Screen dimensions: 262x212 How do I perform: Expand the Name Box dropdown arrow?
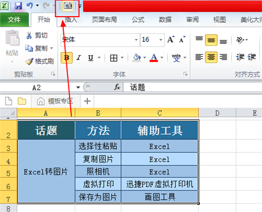coord(78,87)
